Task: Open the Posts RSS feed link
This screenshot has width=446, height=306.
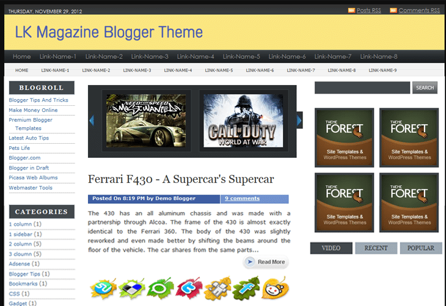Action: click(368, 10)
